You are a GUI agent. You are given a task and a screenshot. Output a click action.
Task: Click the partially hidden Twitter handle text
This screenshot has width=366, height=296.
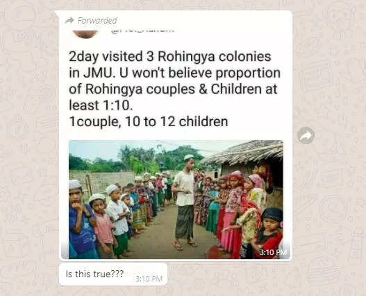(x=142, y=31)
